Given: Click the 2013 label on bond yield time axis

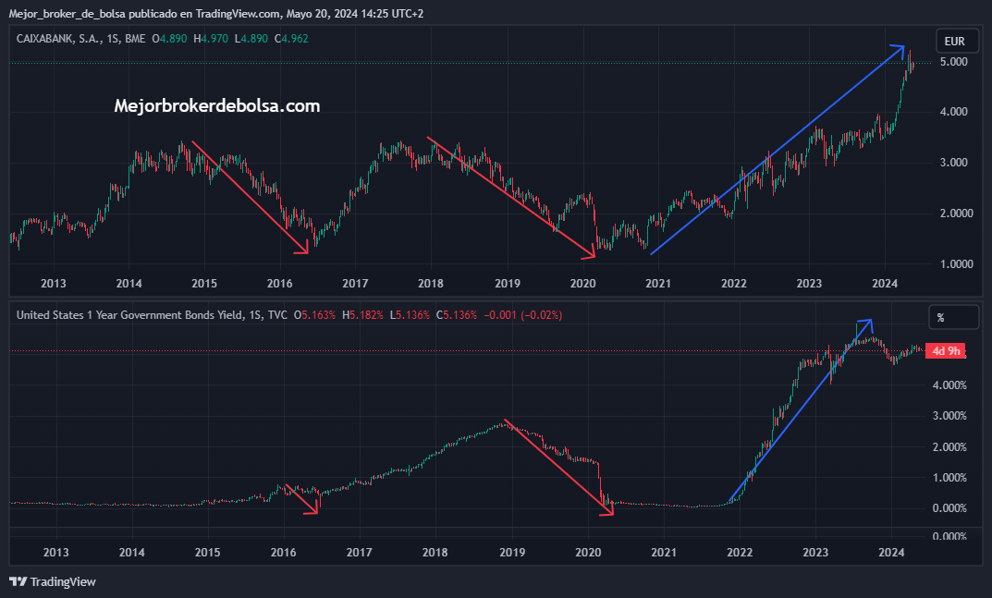Looking at the screenshot, I should 55,553.
